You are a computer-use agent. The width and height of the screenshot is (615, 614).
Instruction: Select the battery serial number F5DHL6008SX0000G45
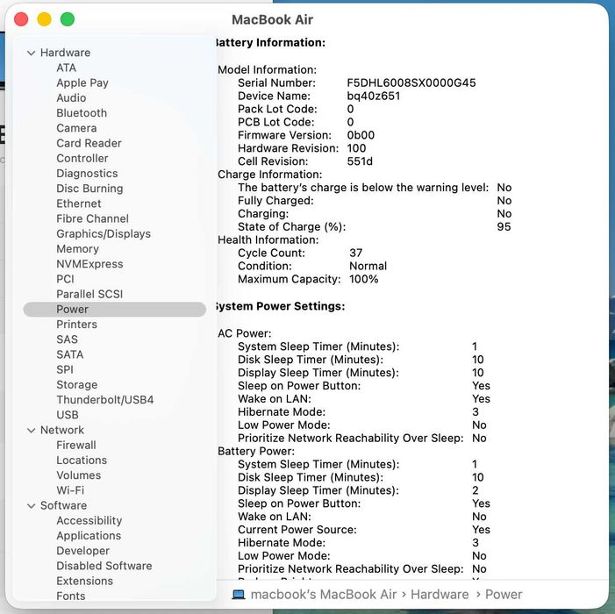click(x=411, y=83)
